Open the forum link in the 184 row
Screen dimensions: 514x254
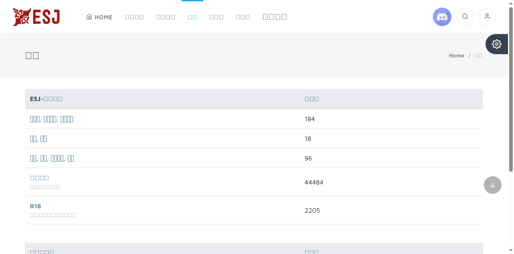point(52,119)
